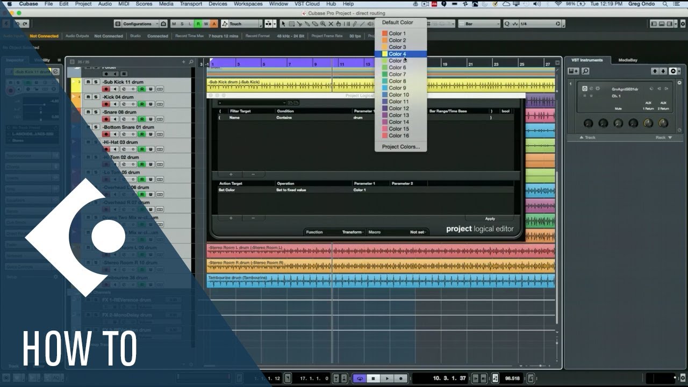Open the Transport menu
The width and height of the screenshot is (688, 387).
tap(191, 4)
